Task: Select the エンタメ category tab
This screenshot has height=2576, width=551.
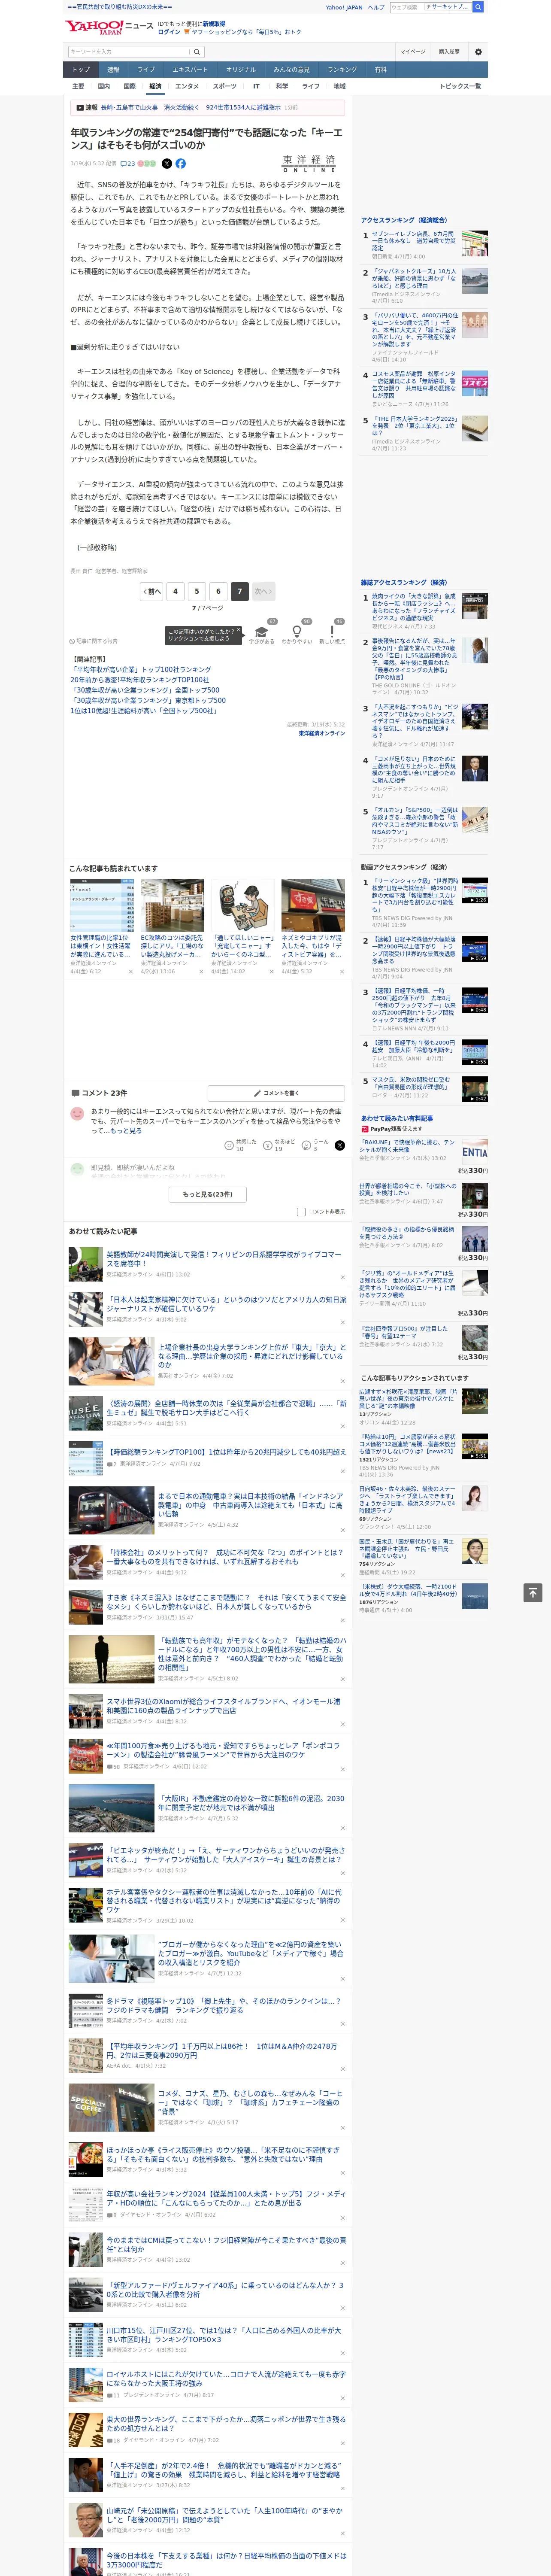Action: pyautogui.click(x=187, y=86)
